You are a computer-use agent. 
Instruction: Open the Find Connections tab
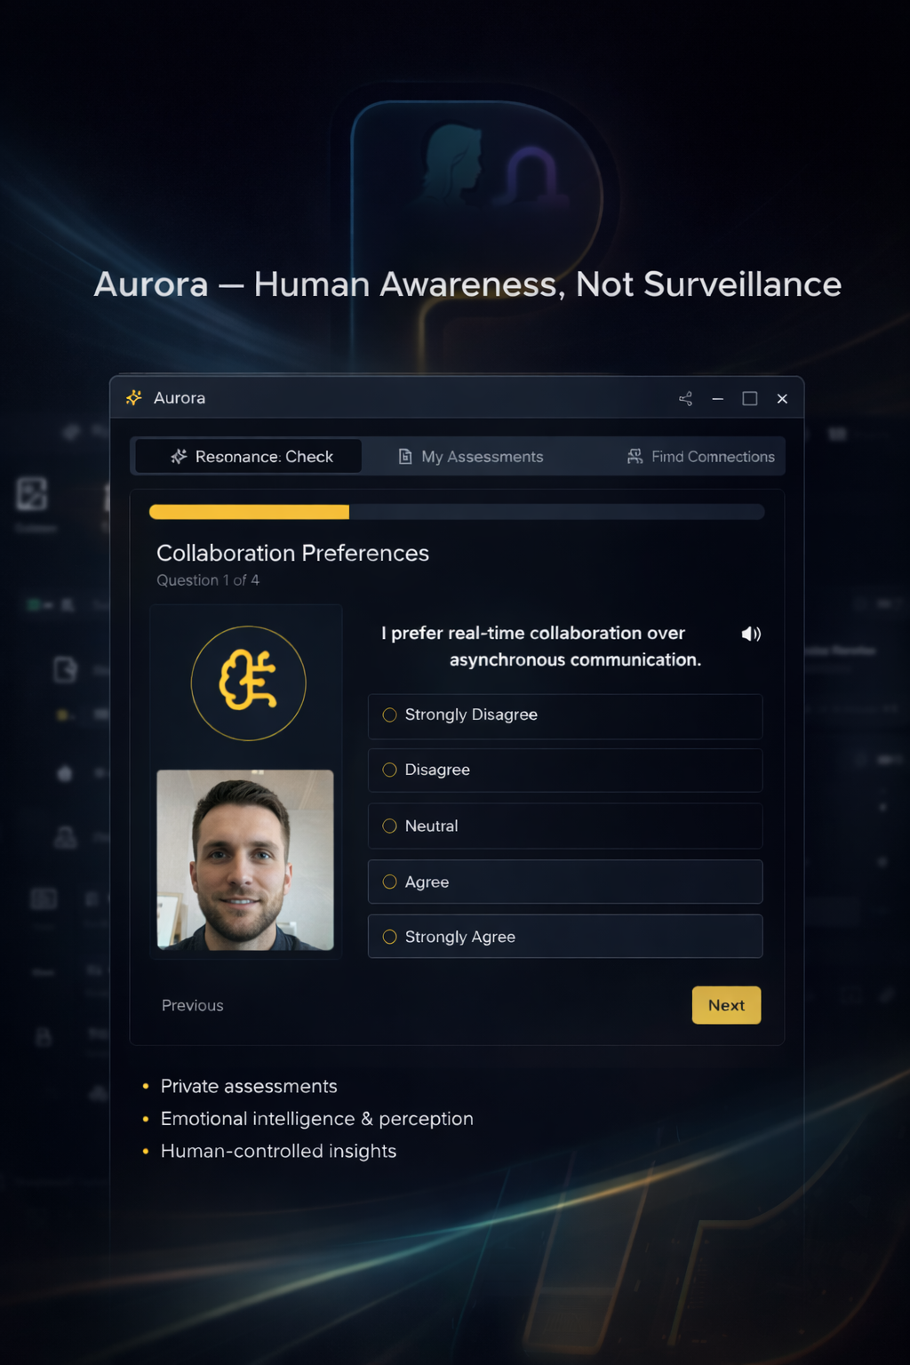(701, 456)
